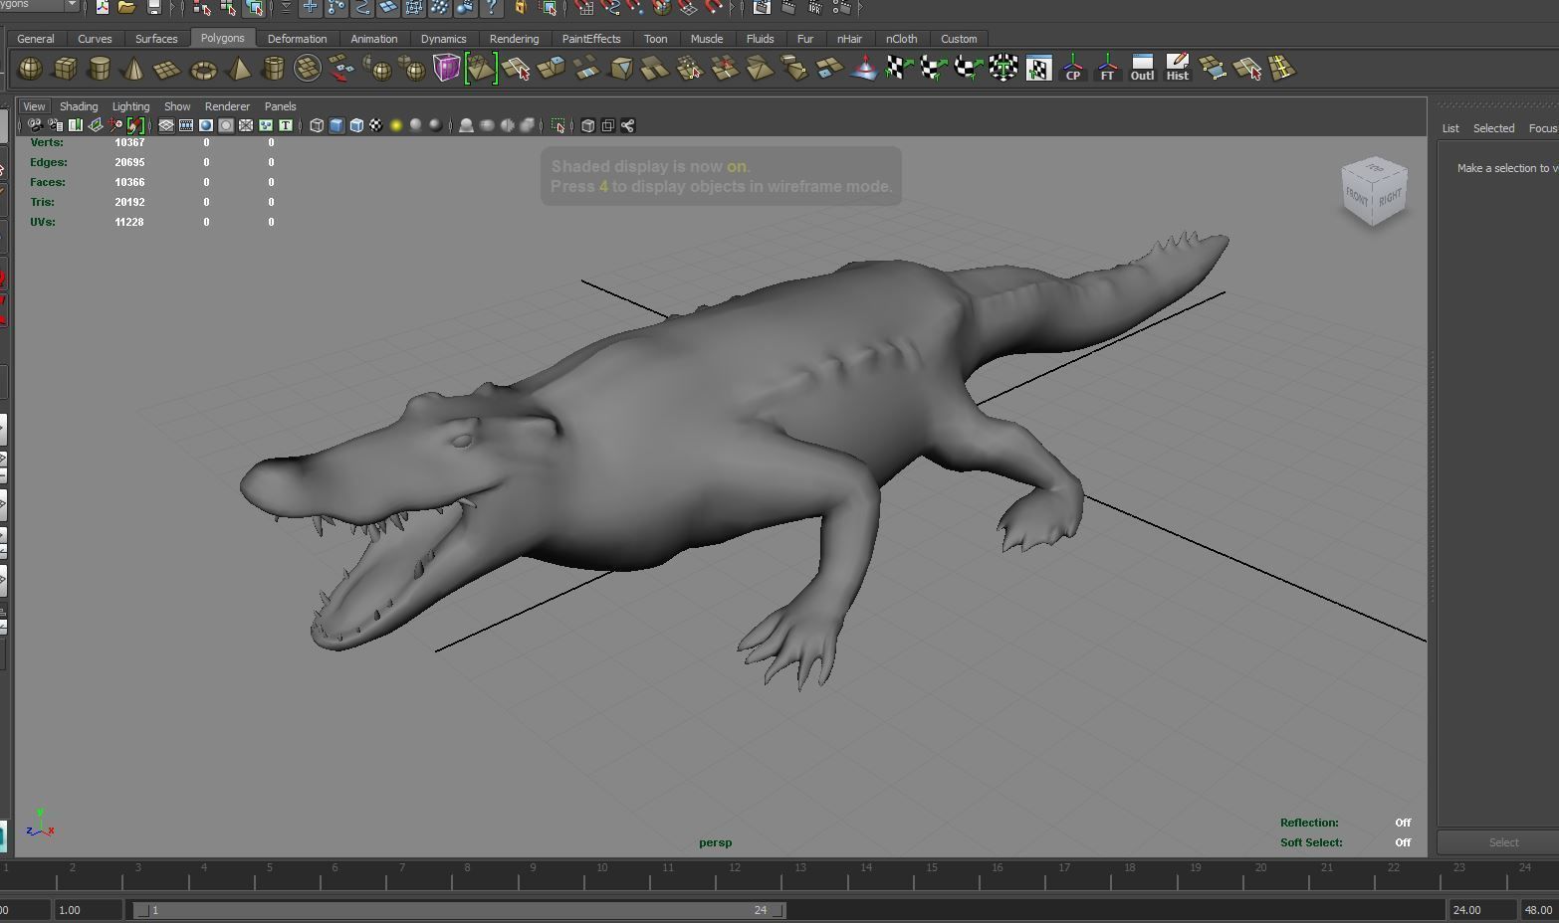Create a polygon cube from the shelf

click(65, 69)
